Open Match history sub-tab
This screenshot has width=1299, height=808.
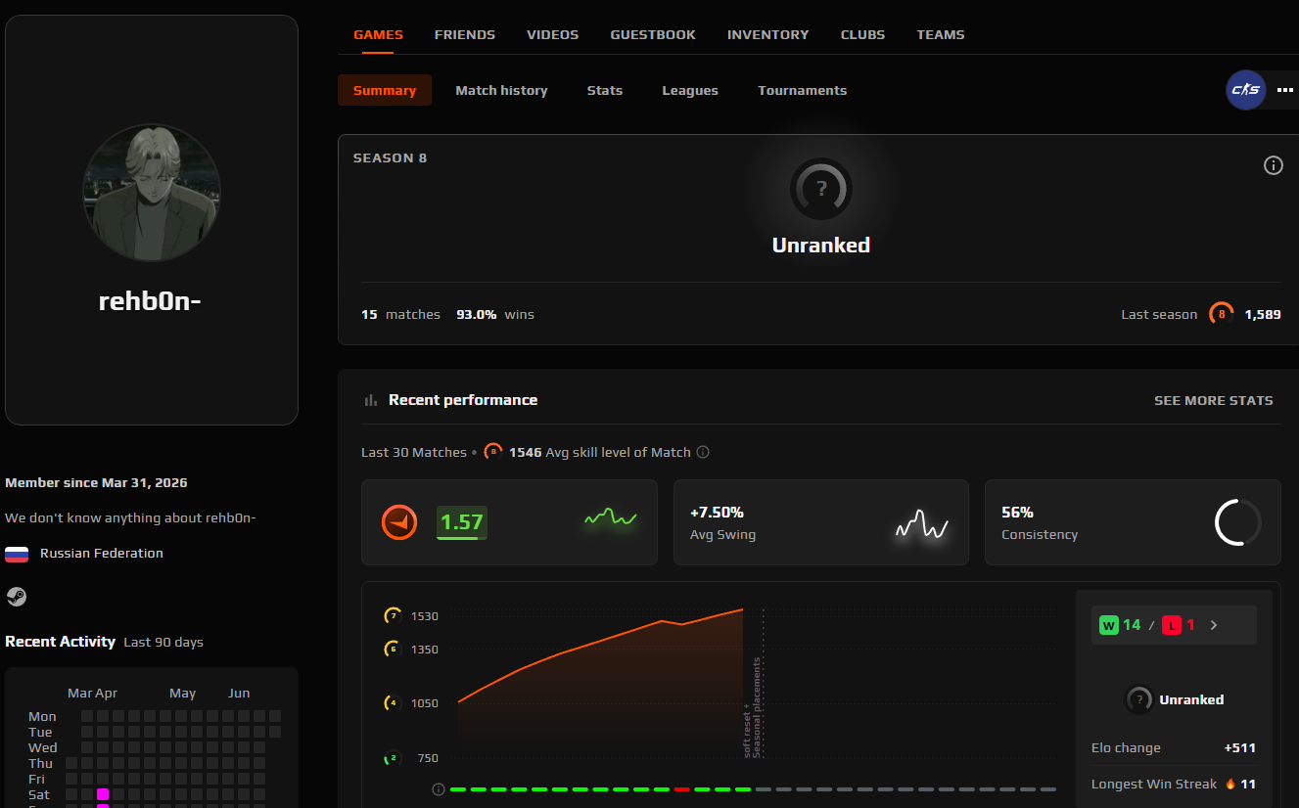coord(501,90)
